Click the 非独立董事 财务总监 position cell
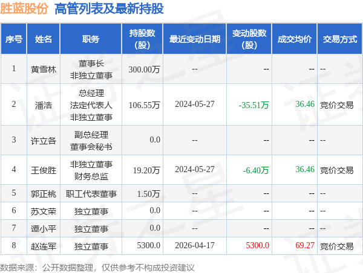363x273 pixels. point(91,170)
